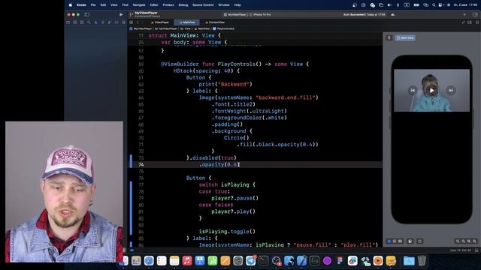The width and height of the screenshot is (481, 270).
Task: Expand the MainView breadcrumb item
Action: [202, 28]
